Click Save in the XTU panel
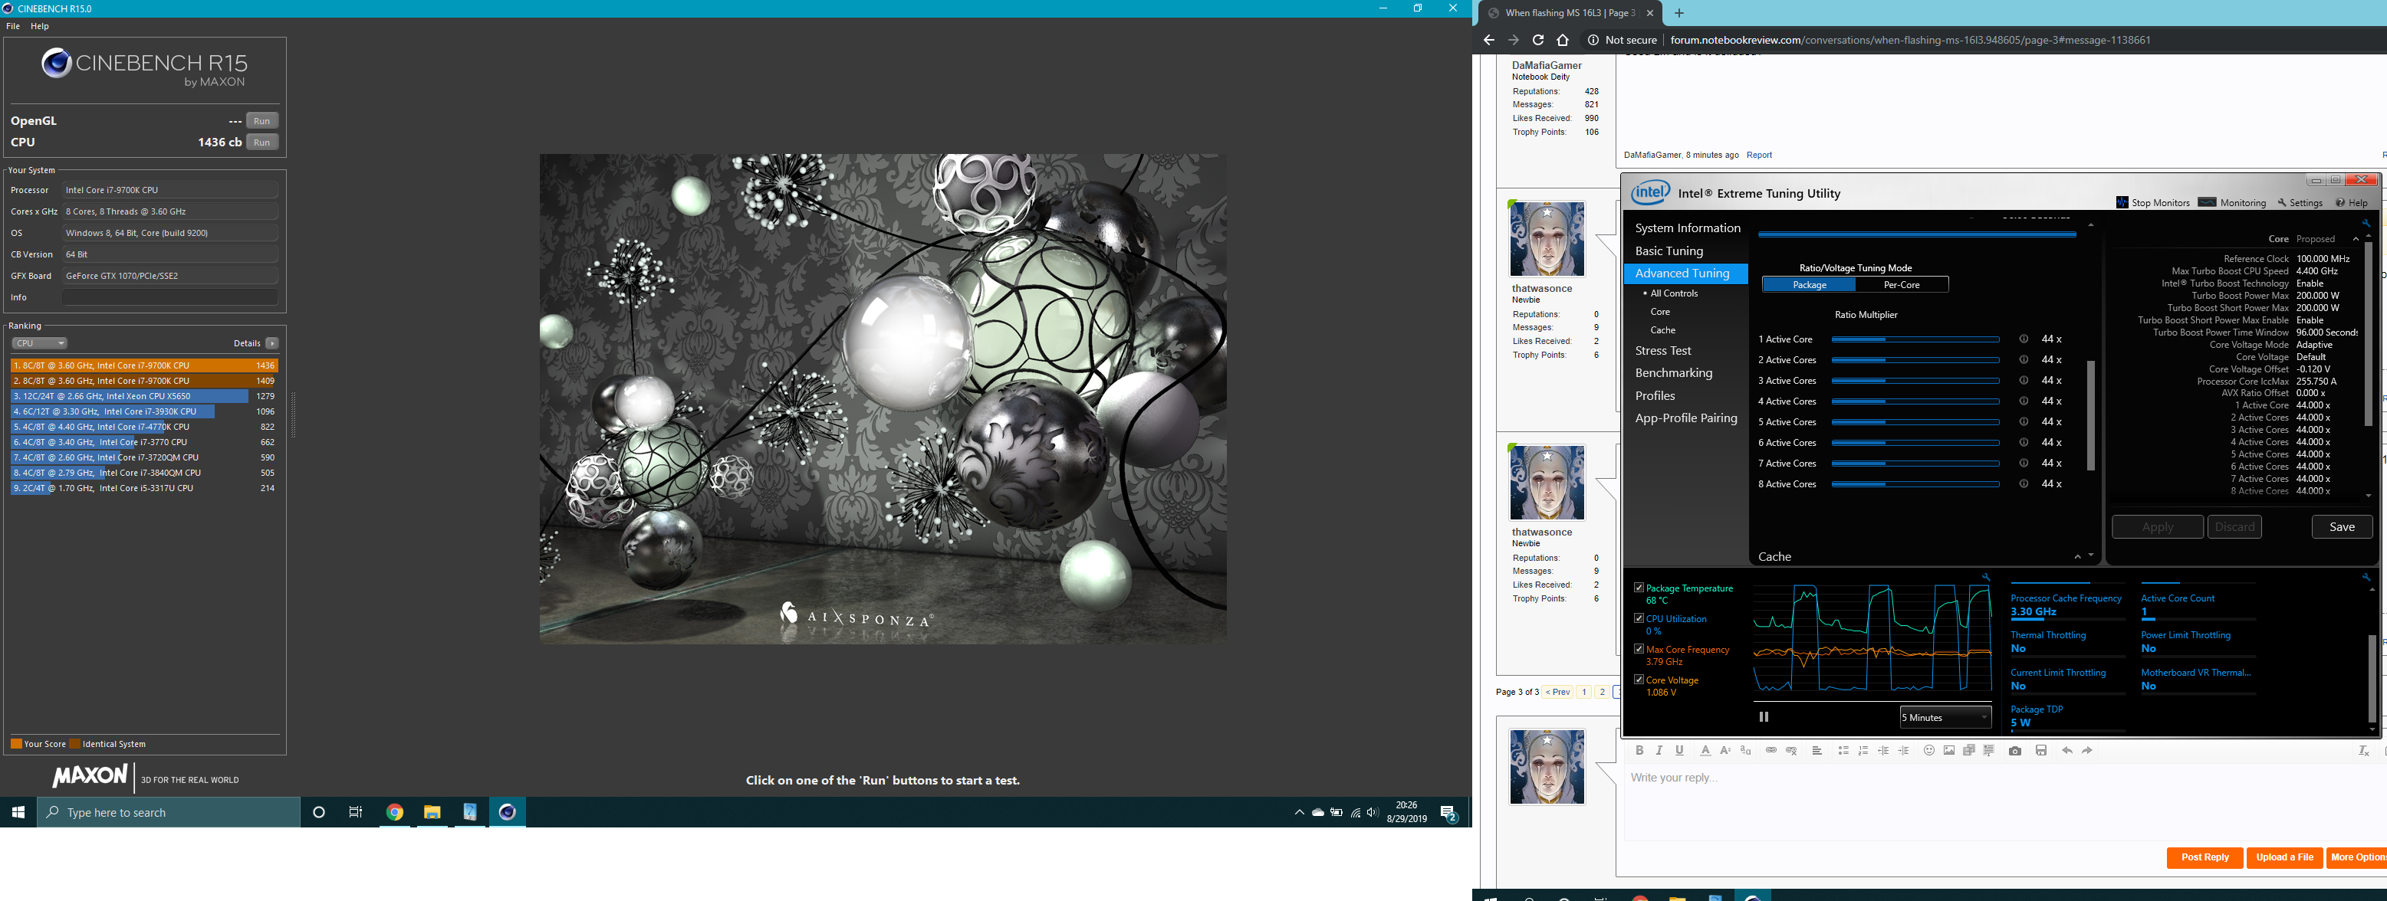2387x901 pixels. pos(2342,527)
